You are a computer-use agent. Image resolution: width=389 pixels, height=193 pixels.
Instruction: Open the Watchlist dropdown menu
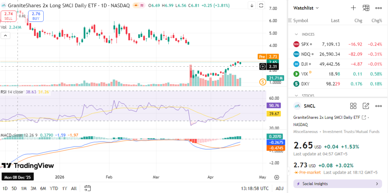coord(306,8)
